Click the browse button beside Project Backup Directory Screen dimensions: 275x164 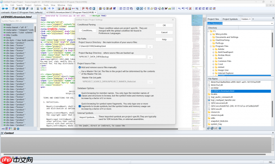click(150, 58)
